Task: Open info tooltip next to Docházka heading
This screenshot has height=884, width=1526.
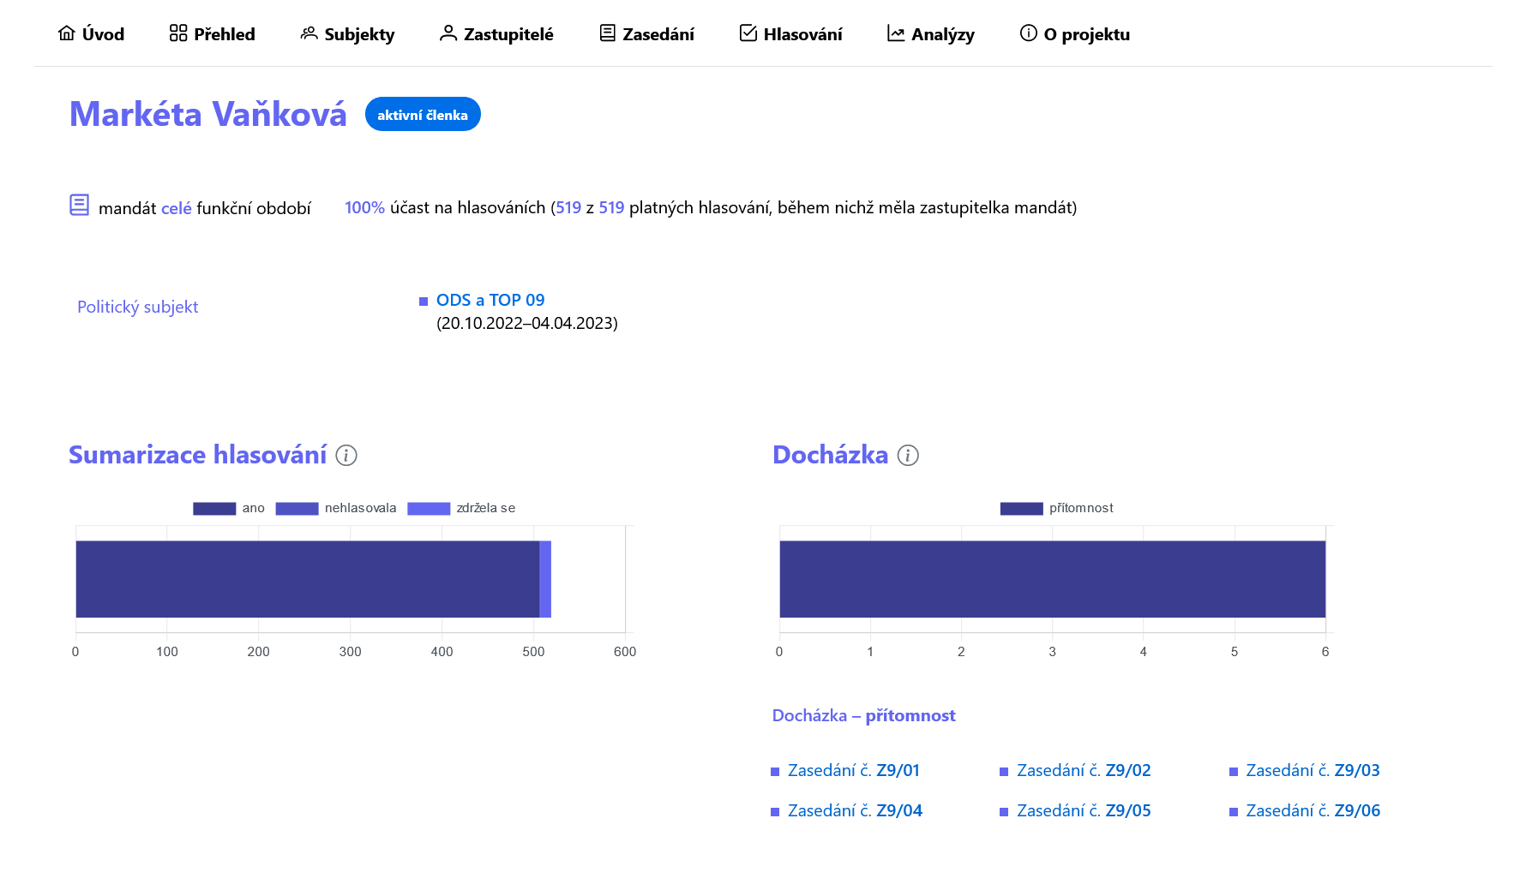Action: pyautogui.click(x=908, y=455)
